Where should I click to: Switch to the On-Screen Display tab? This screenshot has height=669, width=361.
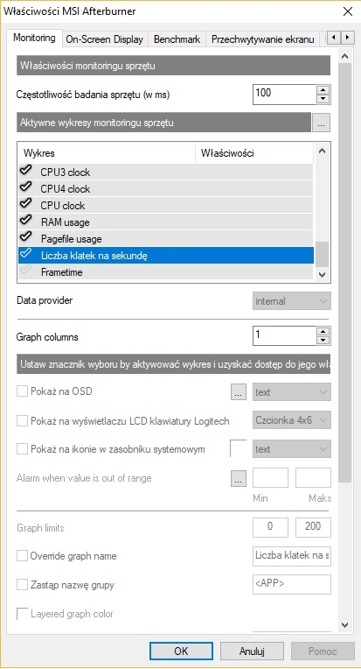104,39
